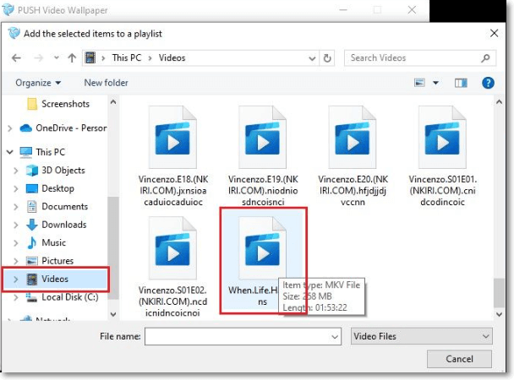
Task: Expand the Music tree node
Action: coord(16,243)
